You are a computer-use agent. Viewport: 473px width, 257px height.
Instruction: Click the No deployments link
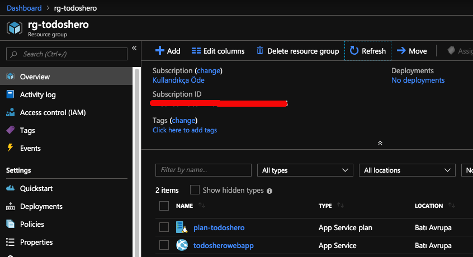point(418,80)
